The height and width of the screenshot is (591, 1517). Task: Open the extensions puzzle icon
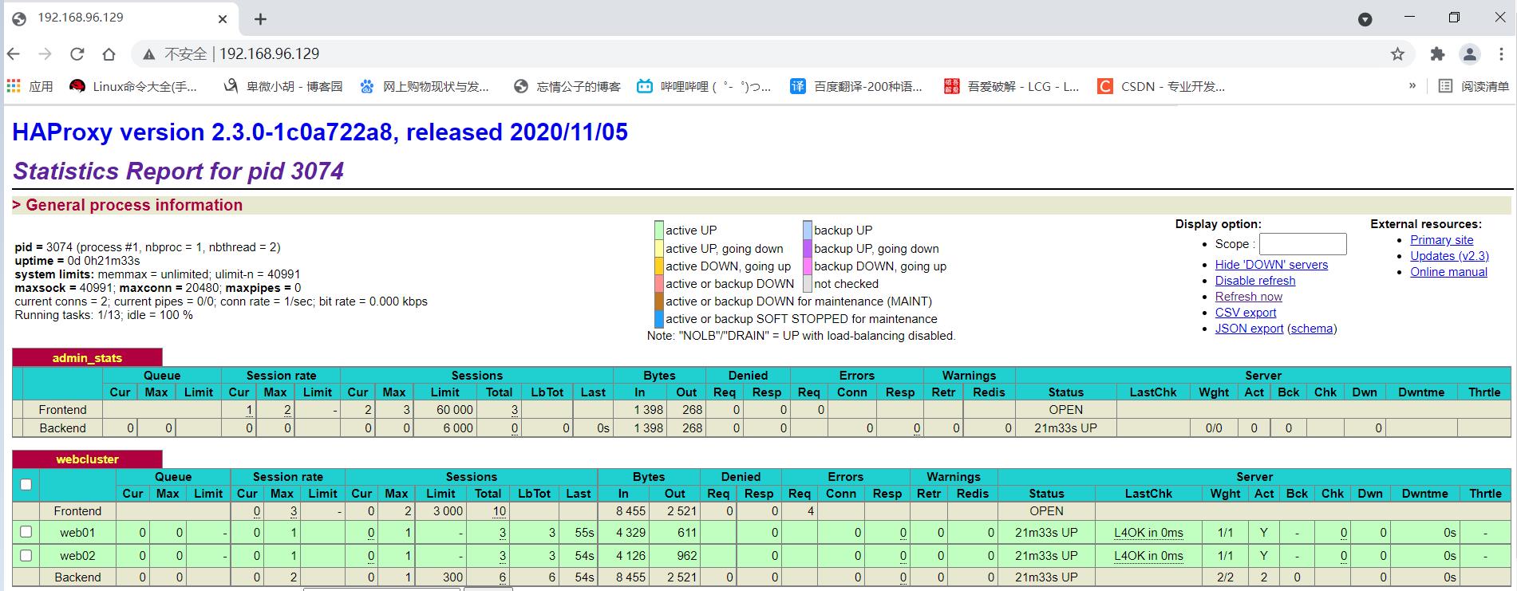pos(1437,53)
